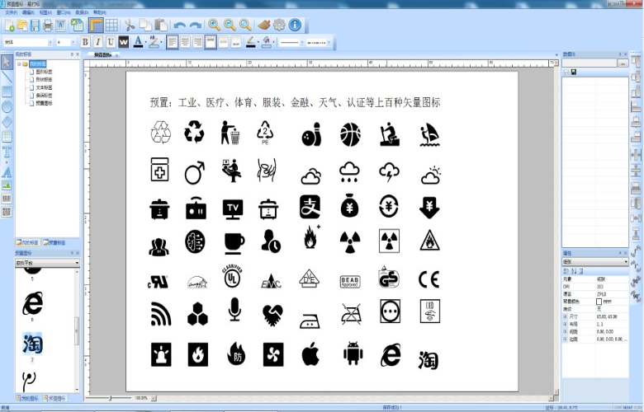The height and width of the screenshot is (412, 644).
Task: Click the paste clipboard icon
Action: coord(161,25)
